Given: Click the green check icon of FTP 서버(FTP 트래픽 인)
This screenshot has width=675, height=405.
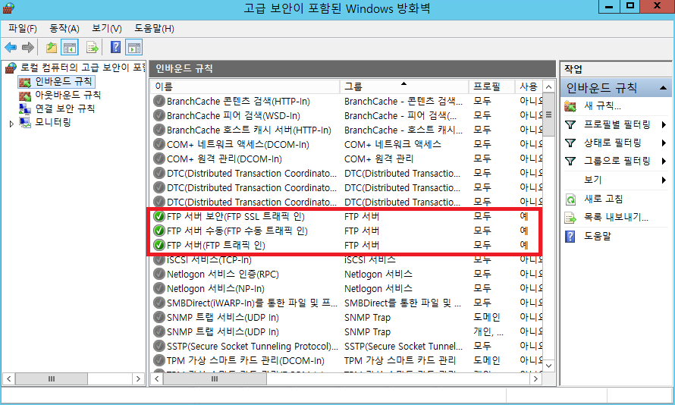Looking at the screenshot, I should [159, 245].
